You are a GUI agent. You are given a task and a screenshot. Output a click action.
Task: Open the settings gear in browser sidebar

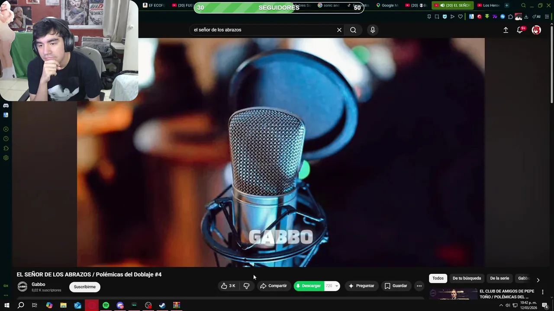[6, 158]
